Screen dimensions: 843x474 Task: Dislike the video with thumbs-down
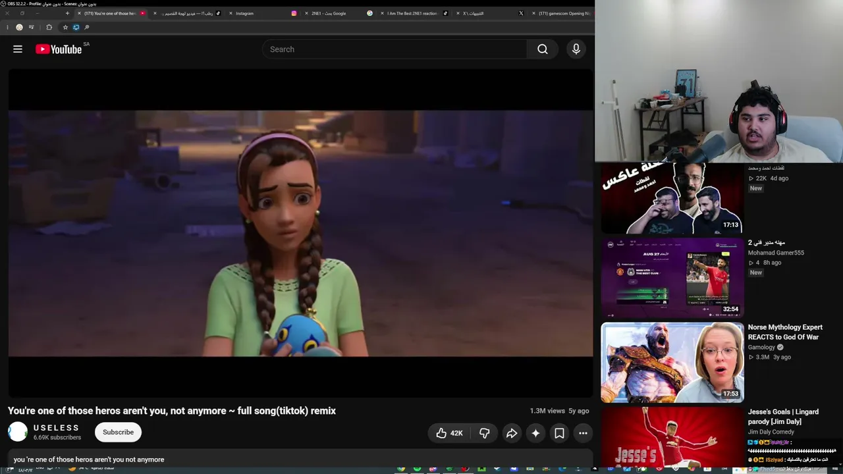pyautogui.click(x=484, y=433)
